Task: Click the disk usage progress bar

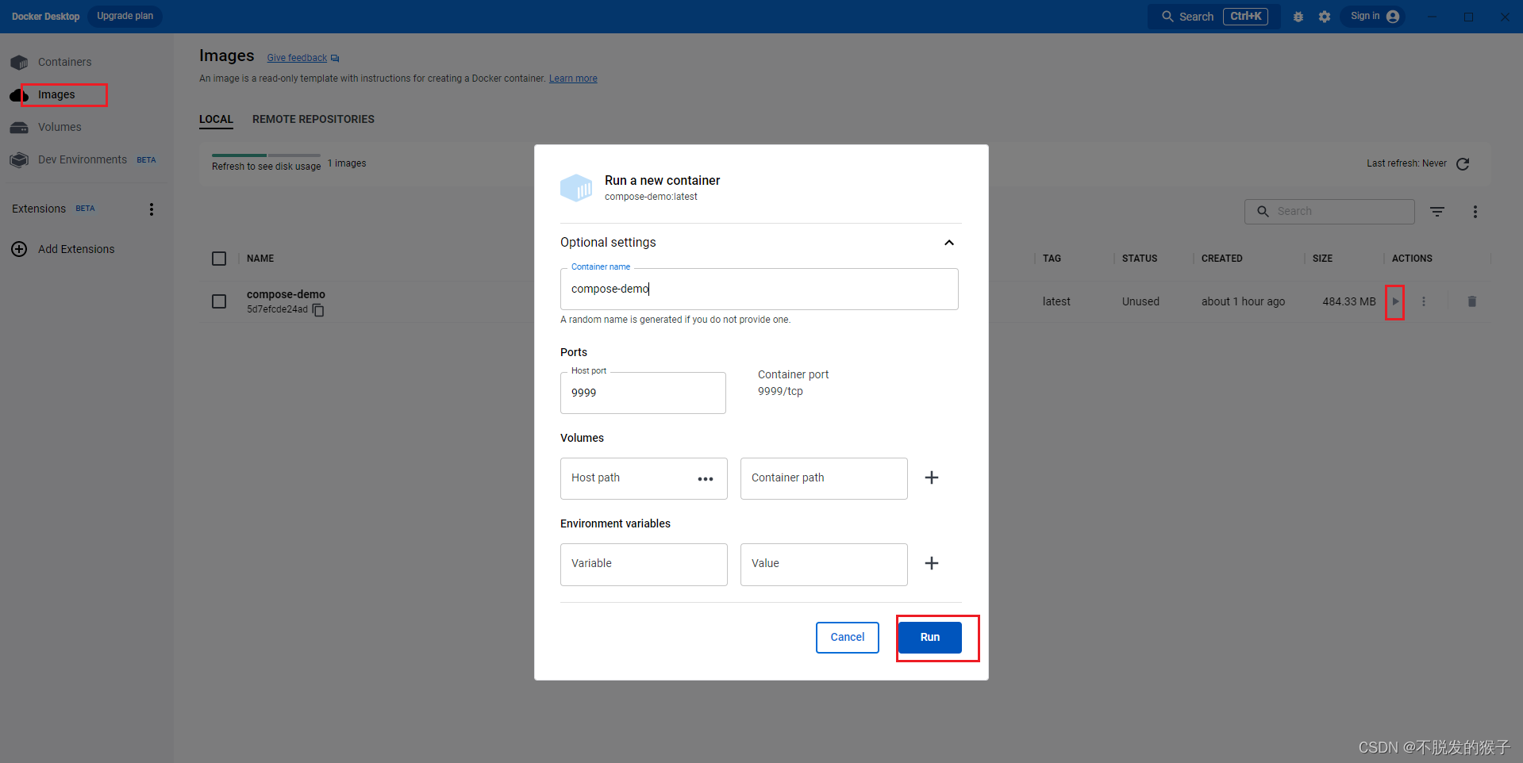Action: tap(266, 156)
